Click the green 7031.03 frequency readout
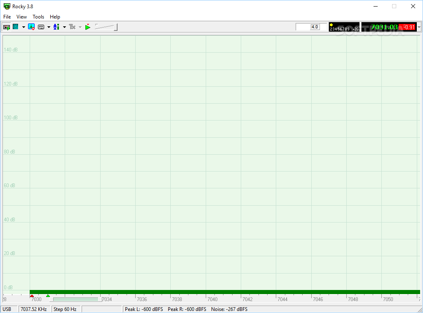Screen dimensions: 423x313 [x=384, y=27]
